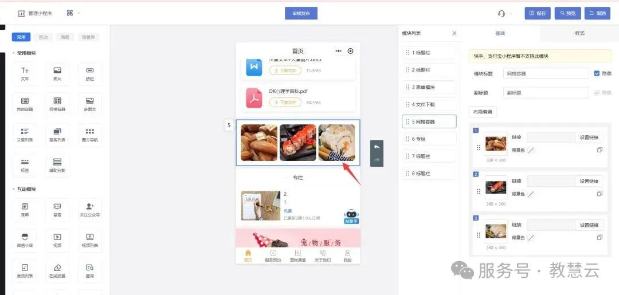The image size is (619, 295).
Task: Collapse the 常用模块 section
Action: 14,53
